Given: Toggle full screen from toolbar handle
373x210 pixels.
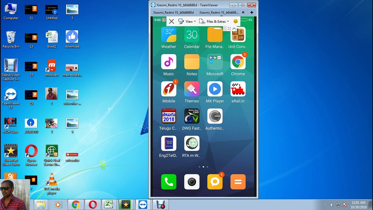Looking at the screenshot, I should 229,28.
